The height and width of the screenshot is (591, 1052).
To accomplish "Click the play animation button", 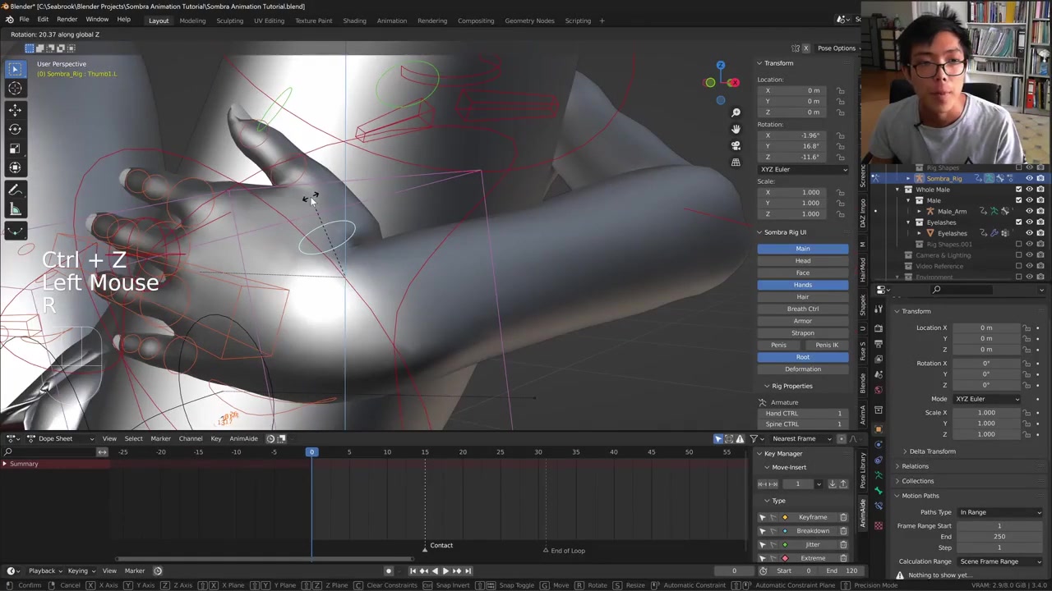I will [x=445, y=570].
